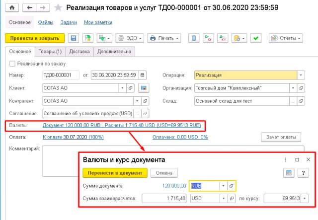Open the calendar picker next to the date field

point(143,75)
